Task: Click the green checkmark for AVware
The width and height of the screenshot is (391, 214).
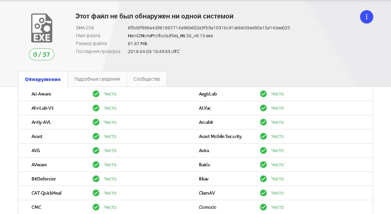Action: 96,165
